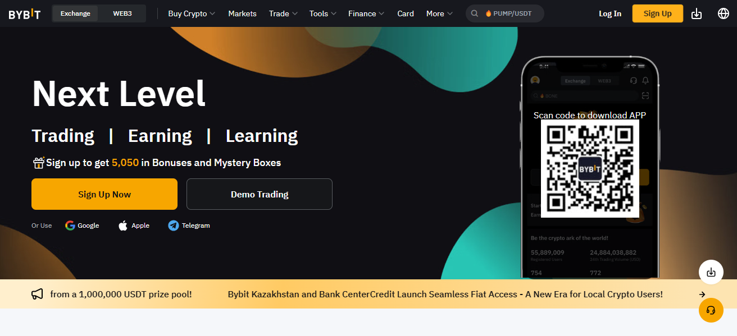Viewport: 737px width, 336px height.
Task: Open the language globe icon
Action: pyautogui.click(x=724, y=13)
